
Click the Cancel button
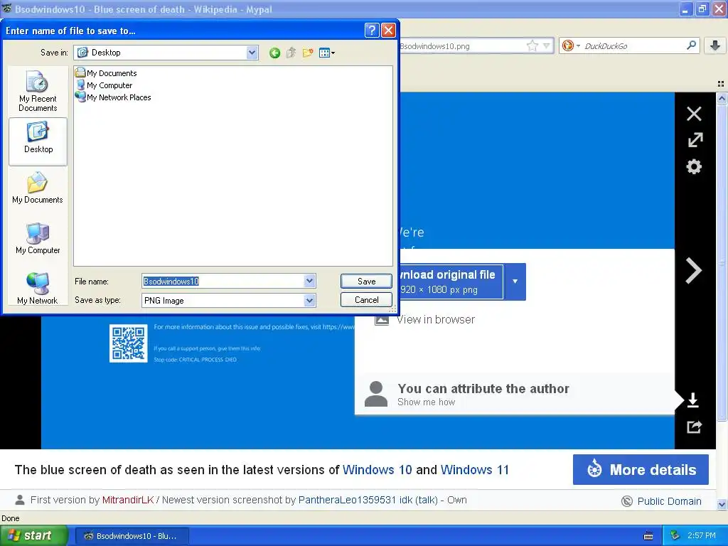point(366,300)
